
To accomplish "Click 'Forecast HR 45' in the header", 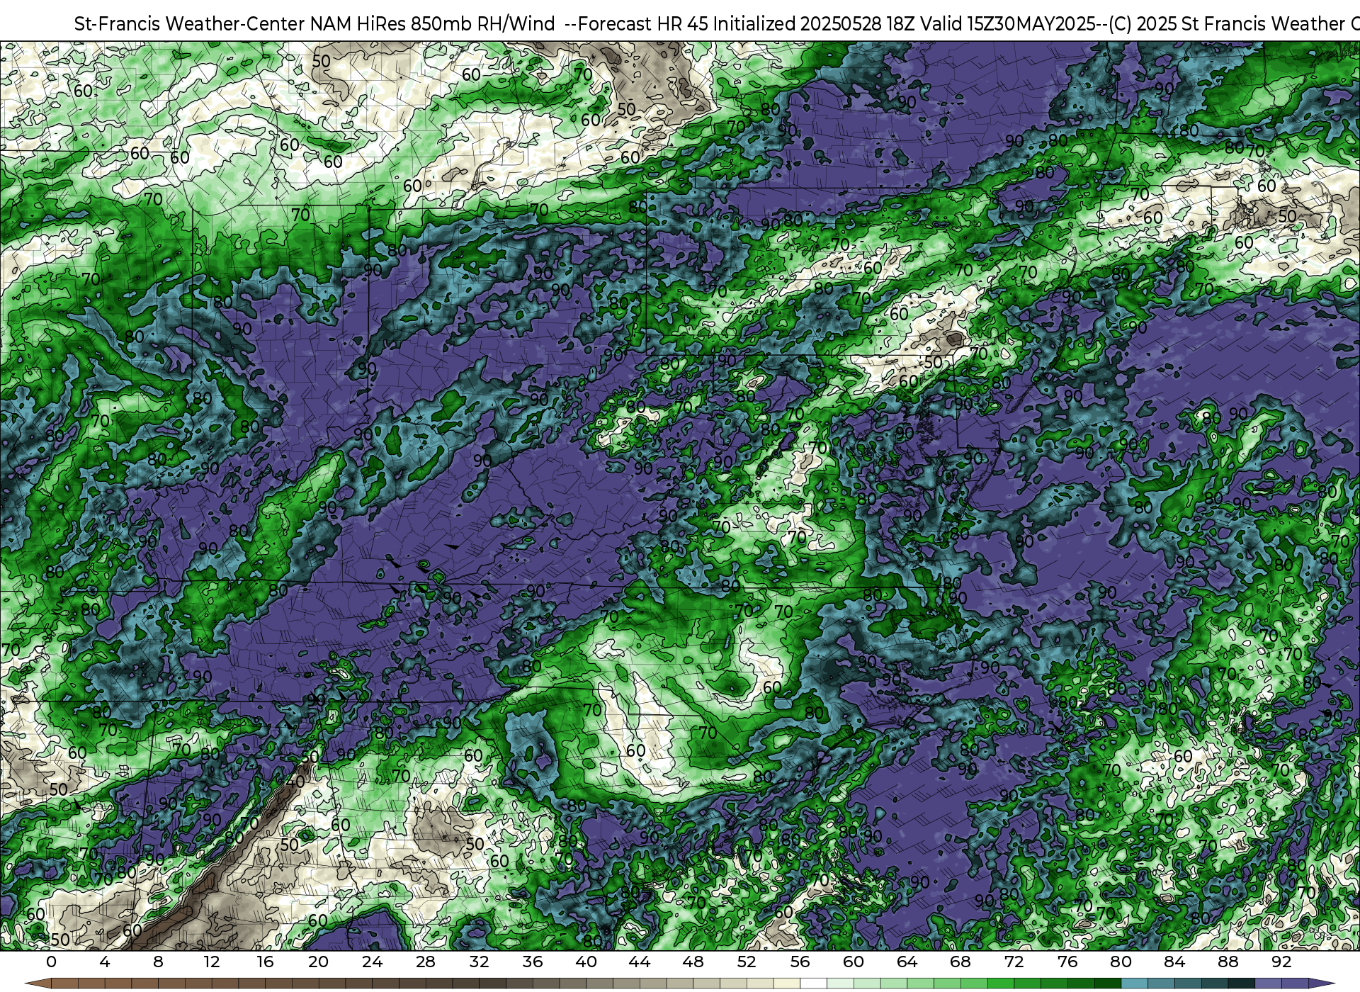I will pyautogui.click(x=643, y=24).
